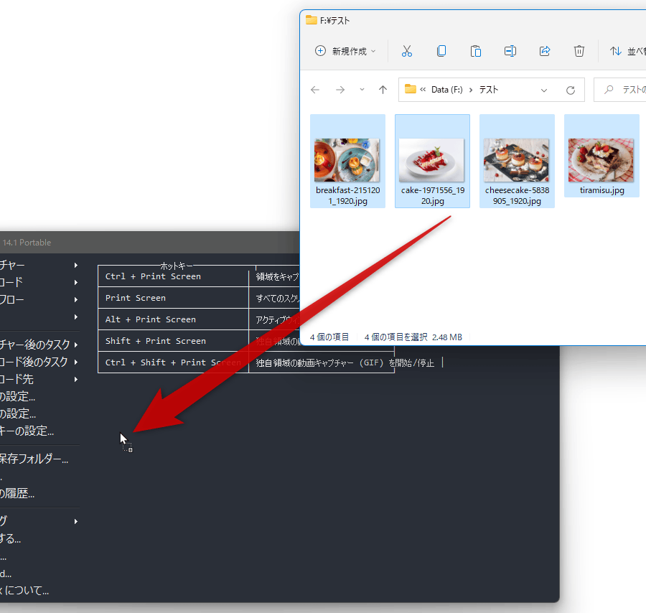
Task: Expand the chevron after Data (F:)
Action: 470,90
